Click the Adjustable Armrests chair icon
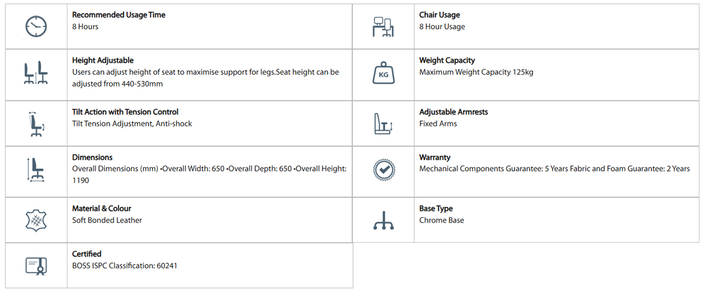The width and height of the screenshot is (707, 302). (x=383, y=124)
